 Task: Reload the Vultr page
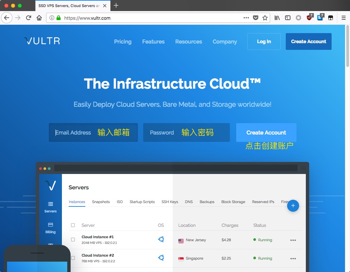(28, 18)
